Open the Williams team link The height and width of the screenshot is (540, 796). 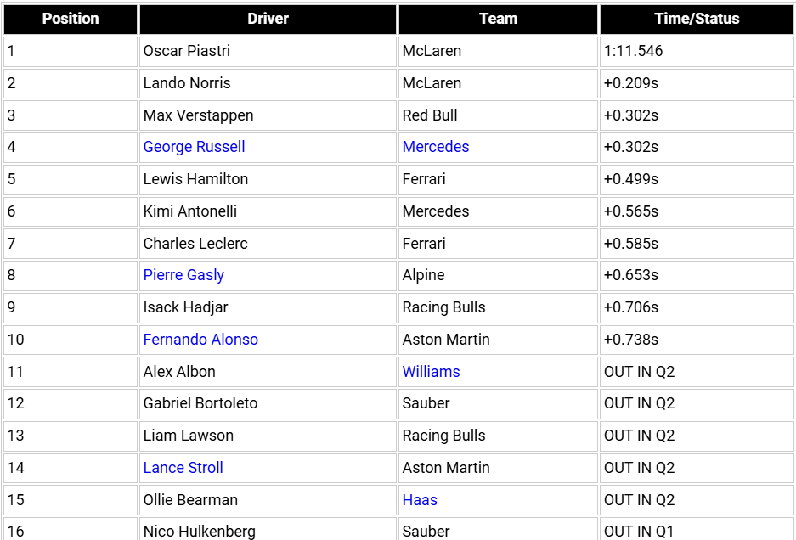[x=431, y=372]
